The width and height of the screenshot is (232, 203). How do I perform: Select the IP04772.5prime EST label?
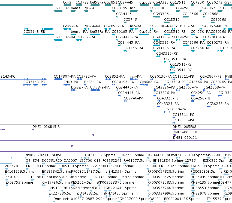pos(131,155)
